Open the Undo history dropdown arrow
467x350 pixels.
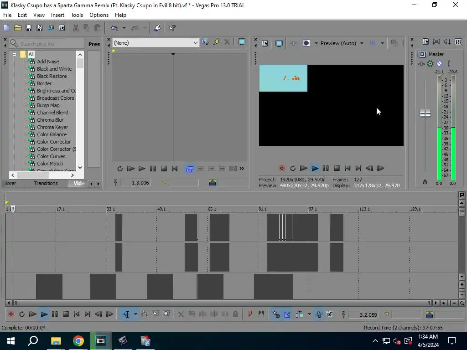pos(124,28)
